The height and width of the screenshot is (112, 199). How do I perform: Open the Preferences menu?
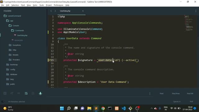pyautogui.click(x=58, y=5)
